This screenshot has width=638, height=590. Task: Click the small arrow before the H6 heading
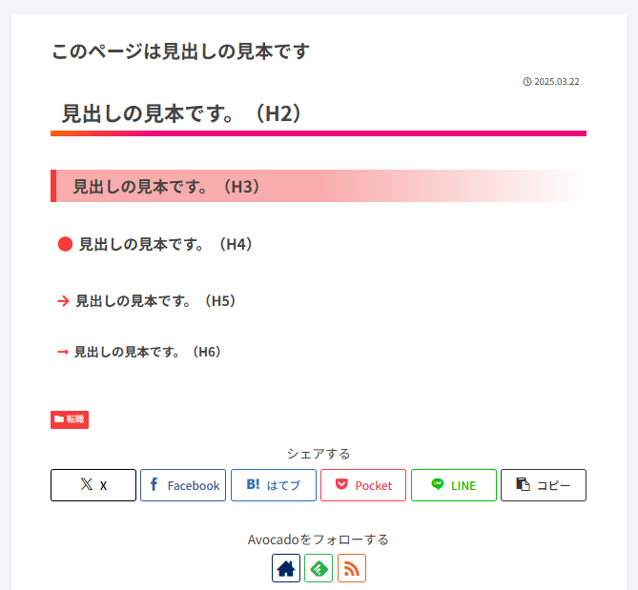tap(63, 352)
